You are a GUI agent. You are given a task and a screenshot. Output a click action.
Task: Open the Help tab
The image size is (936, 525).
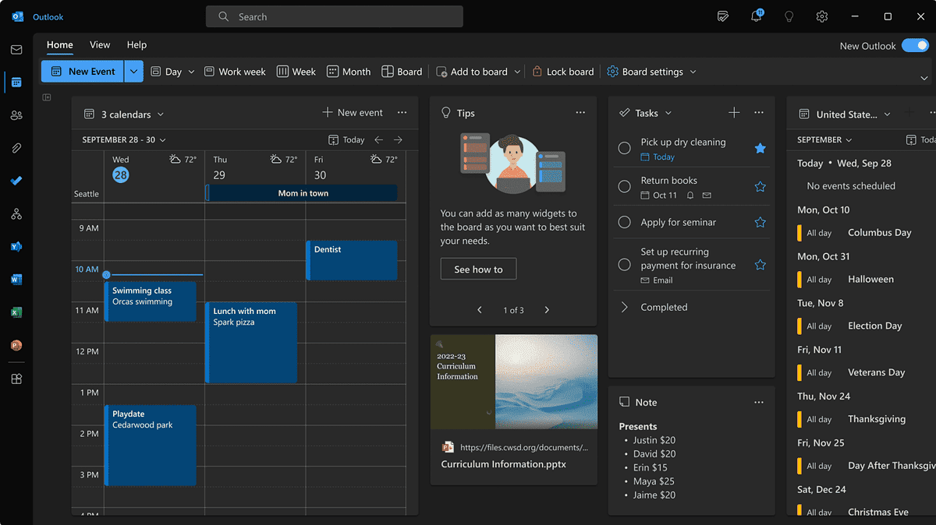click(136, 44)
